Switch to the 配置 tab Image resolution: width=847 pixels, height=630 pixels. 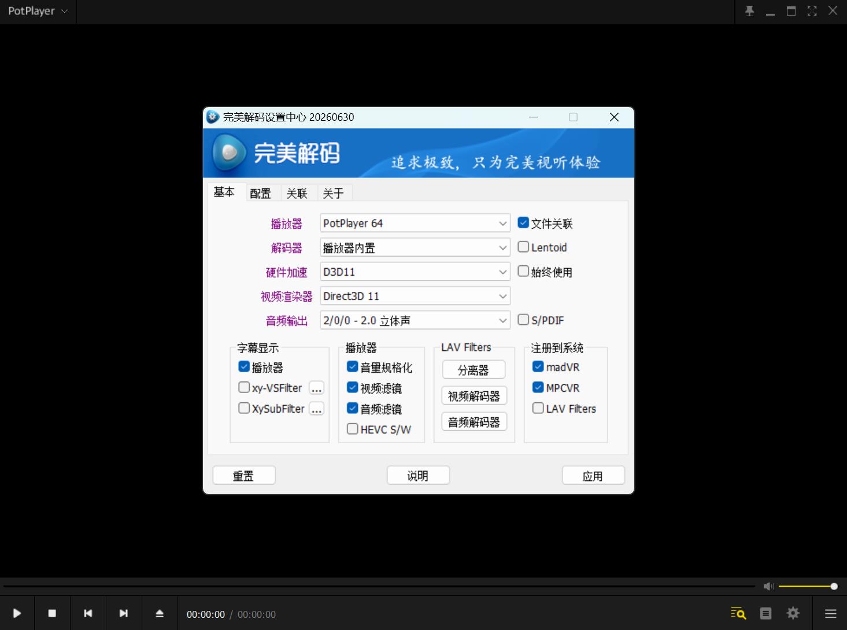(x=261, y=193)
